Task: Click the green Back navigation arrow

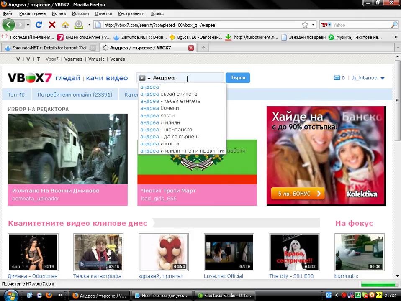Action: (9, 25)
